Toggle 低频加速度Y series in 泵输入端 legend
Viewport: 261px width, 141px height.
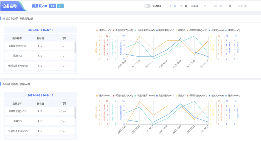pos(198,96)
